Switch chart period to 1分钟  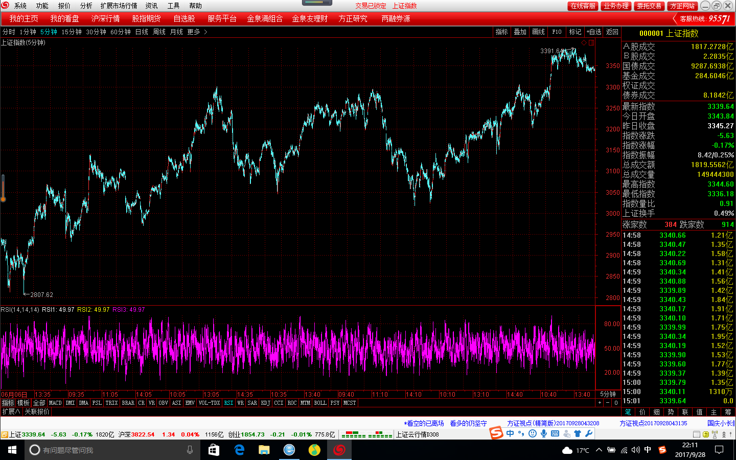coord(28,32)
